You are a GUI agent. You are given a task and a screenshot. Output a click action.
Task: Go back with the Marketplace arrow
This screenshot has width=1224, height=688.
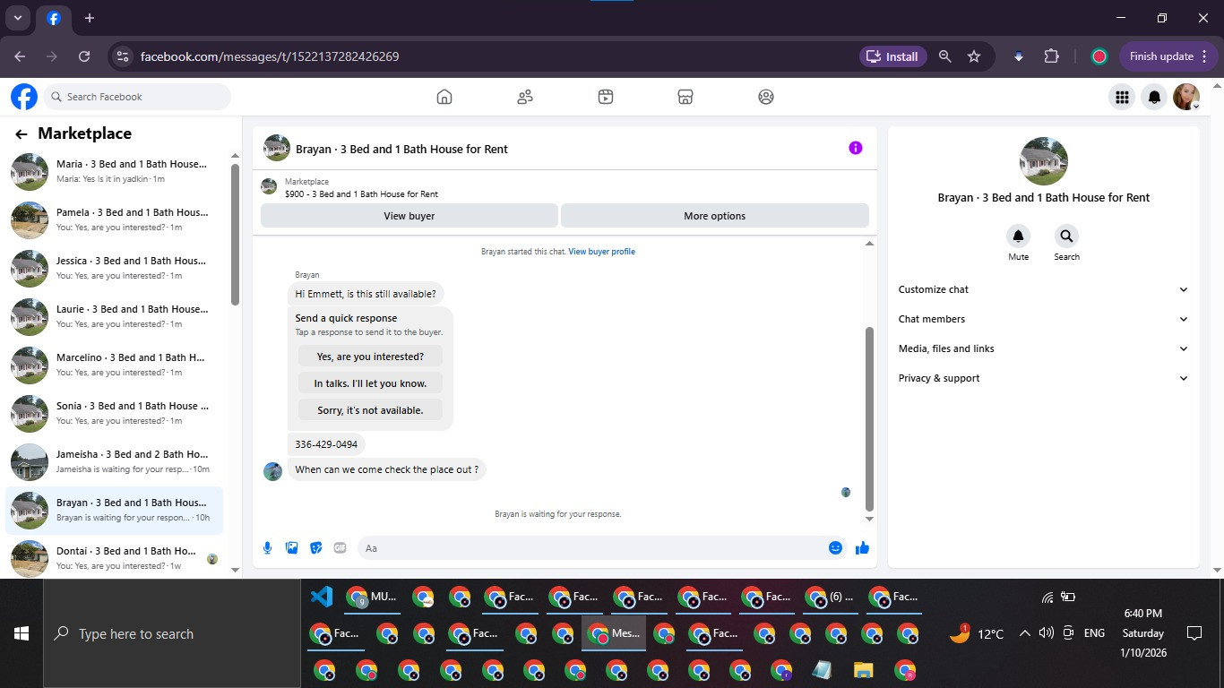pyautogui.click(x=22, y=134)
